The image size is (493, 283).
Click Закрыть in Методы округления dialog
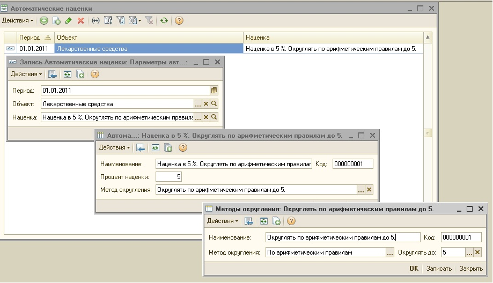pos(471,269)
